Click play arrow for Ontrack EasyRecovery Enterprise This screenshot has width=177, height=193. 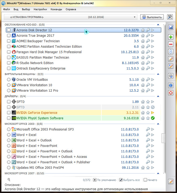pyautogui.click(x=152, y=68)
